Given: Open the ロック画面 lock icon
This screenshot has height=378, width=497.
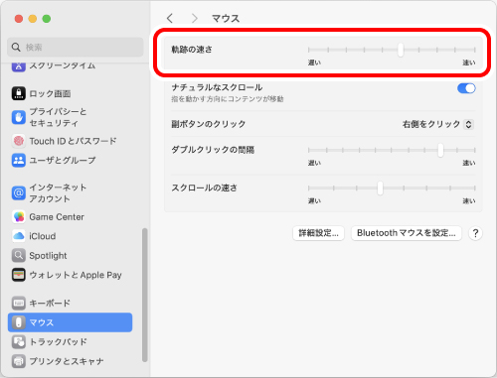Looking at the screenshot, I should pyautogui.click(x=19, y=93).
